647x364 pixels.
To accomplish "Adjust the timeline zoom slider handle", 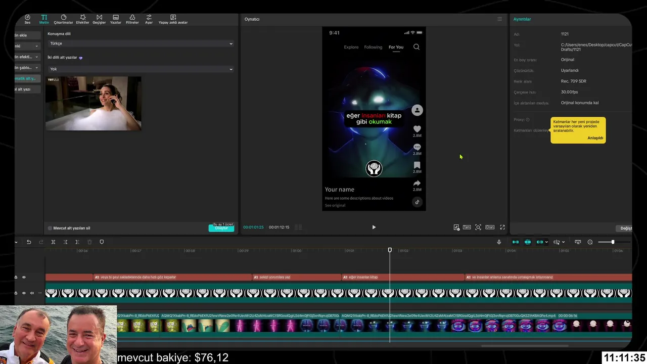I will point(613,242).
